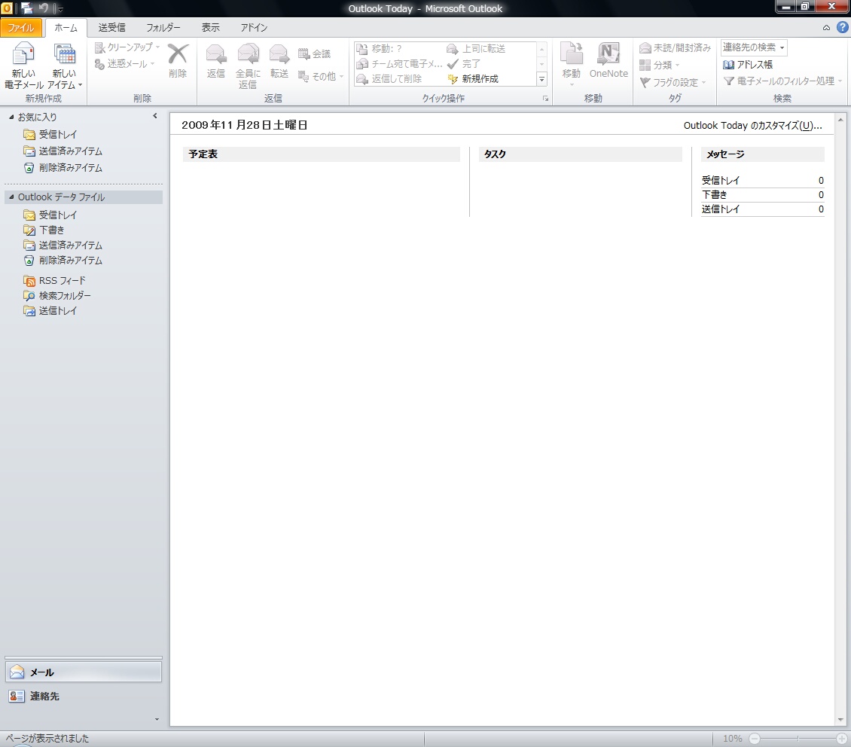Switch to the 表示 tab
The height and width of the screenshot is (747, 851).
211,28
